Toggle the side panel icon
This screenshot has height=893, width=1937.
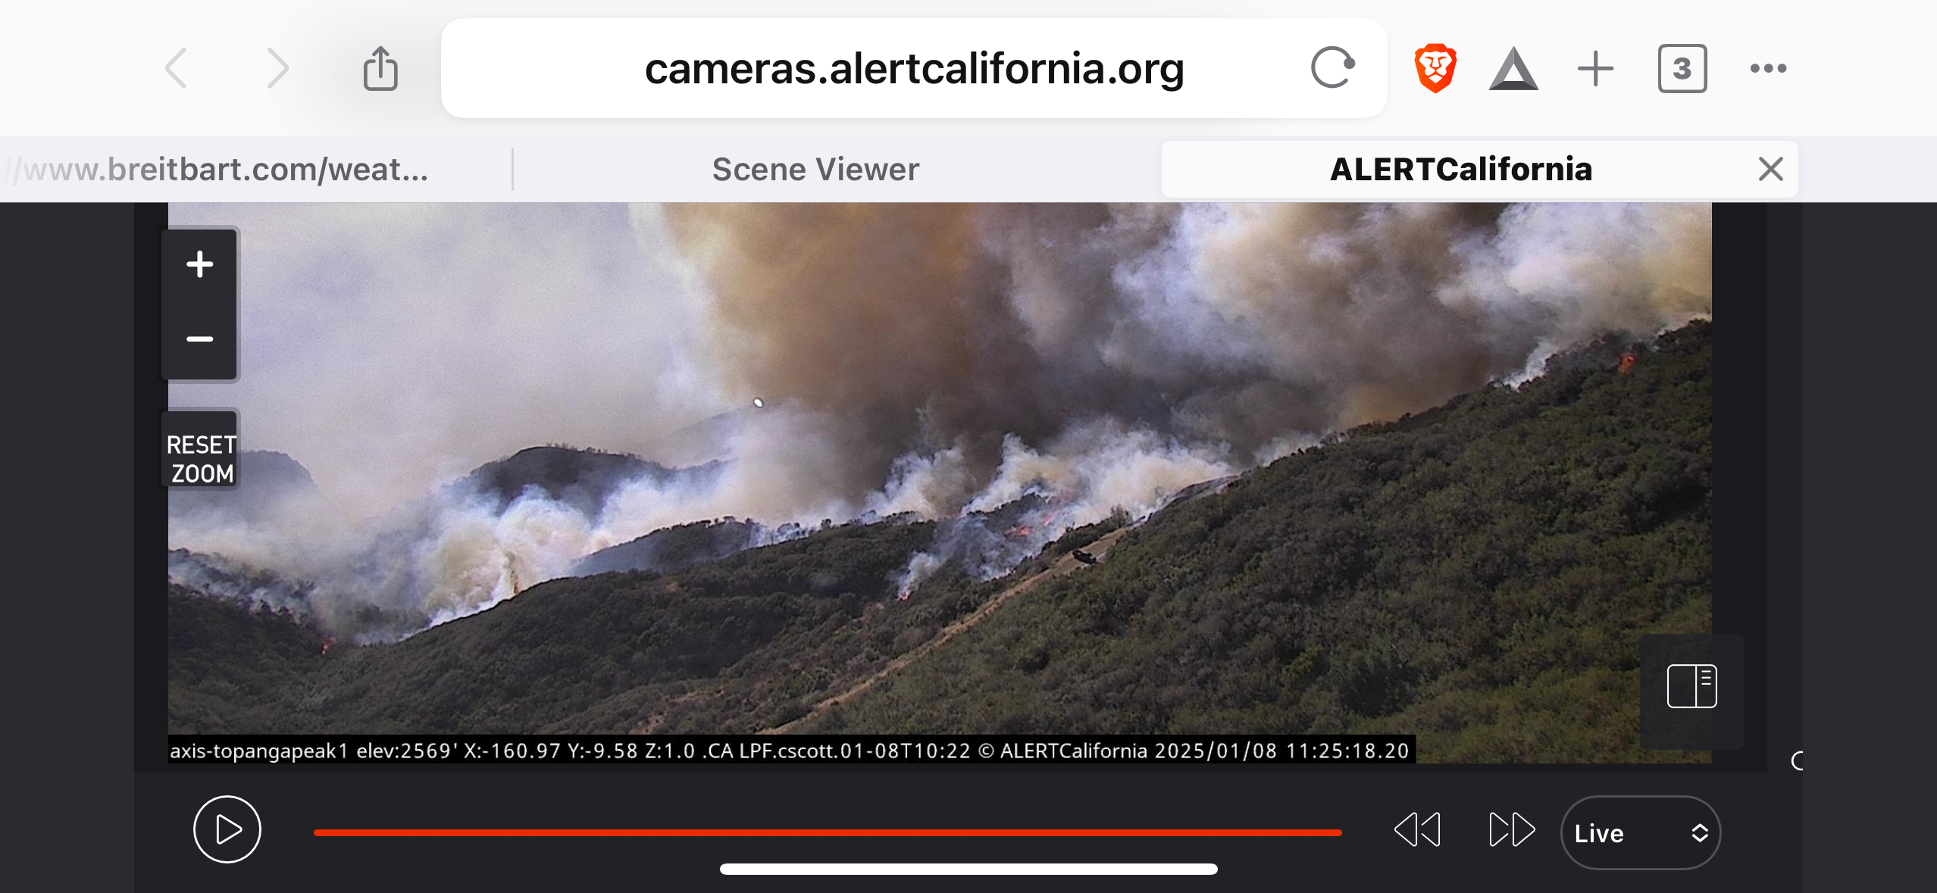[1692, 686]
